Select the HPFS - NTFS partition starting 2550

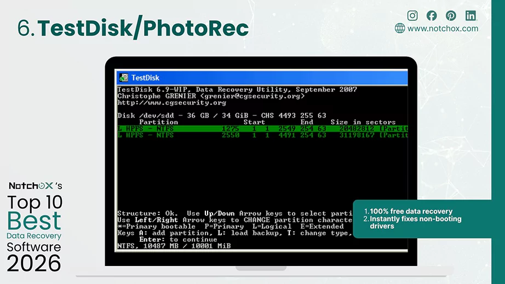(x=262, y=135)
